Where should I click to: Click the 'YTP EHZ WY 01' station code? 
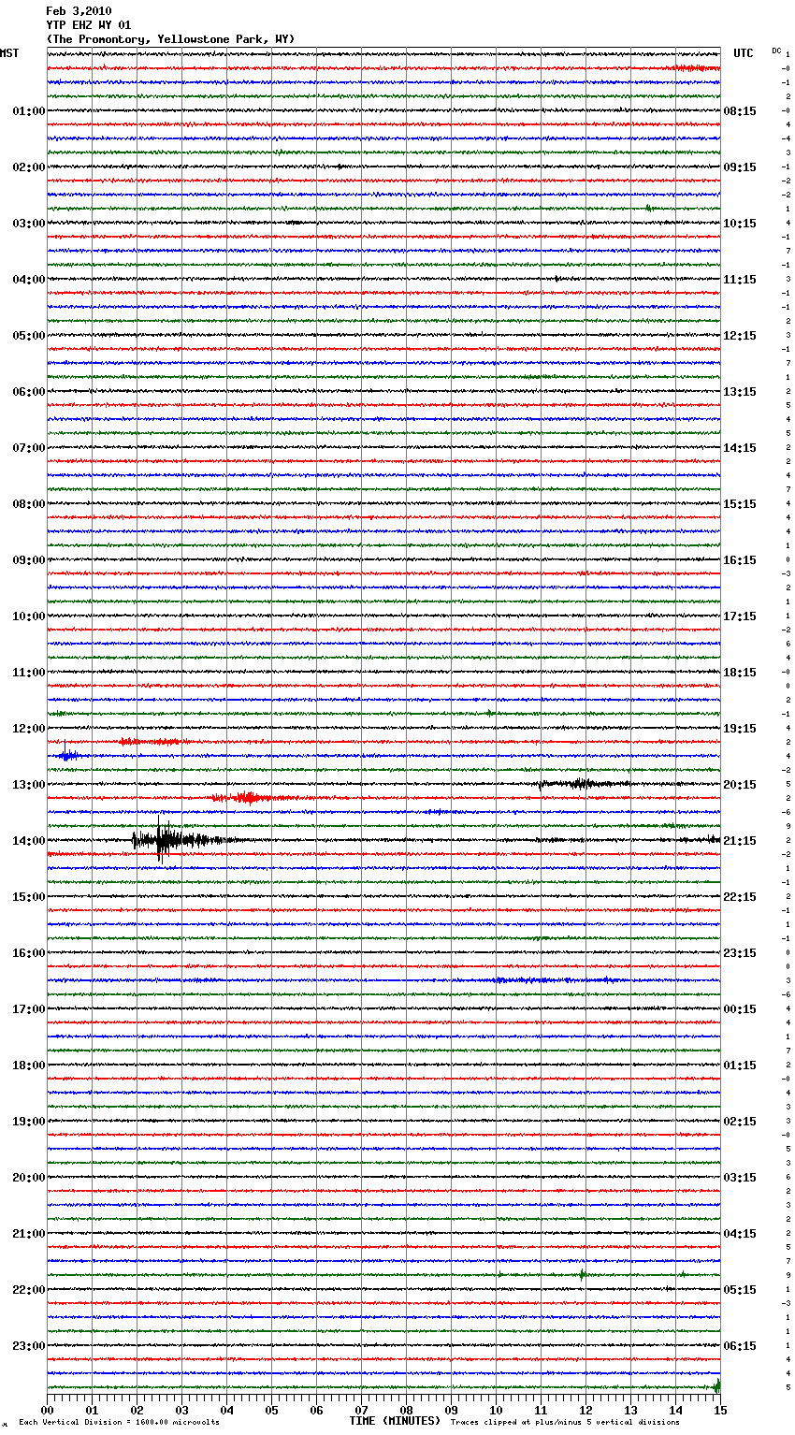pyautogui.click(x=89, y=25)
